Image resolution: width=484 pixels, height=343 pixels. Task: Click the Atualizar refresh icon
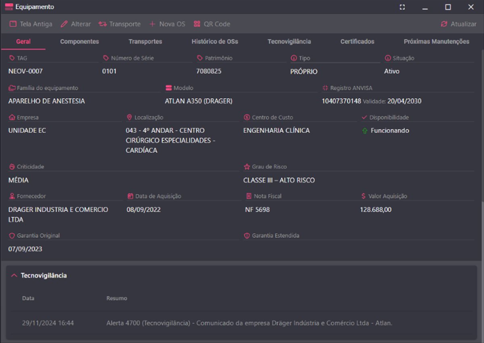[444, 24]
